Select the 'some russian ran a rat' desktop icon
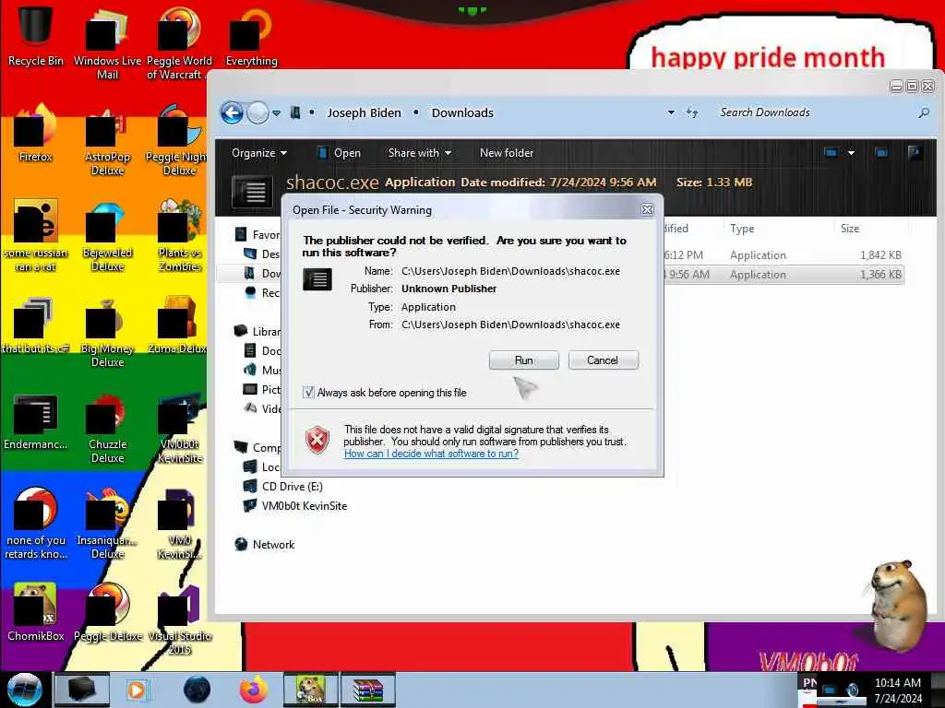The height and width of the screenshot is (708, 945). click(36, 236)
